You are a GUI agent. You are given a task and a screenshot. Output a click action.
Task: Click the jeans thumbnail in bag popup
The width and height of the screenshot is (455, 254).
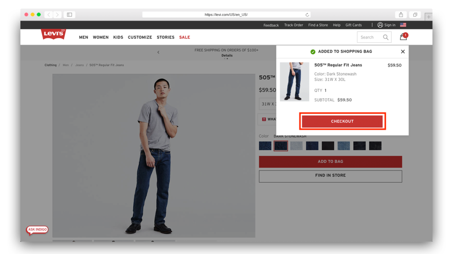pos(295,81)
